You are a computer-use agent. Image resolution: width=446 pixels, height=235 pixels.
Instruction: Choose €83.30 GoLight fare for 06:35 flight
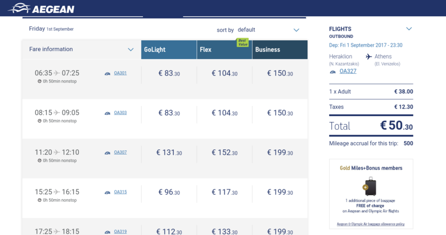(x=169, y=74)
